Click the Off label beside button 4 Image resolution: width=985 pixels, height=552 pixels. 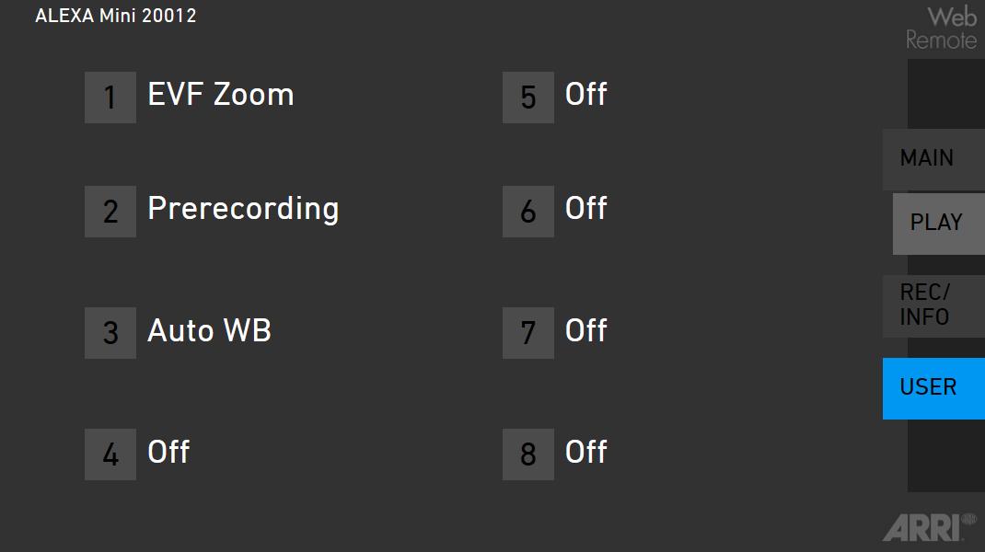[x=168, y=453]
